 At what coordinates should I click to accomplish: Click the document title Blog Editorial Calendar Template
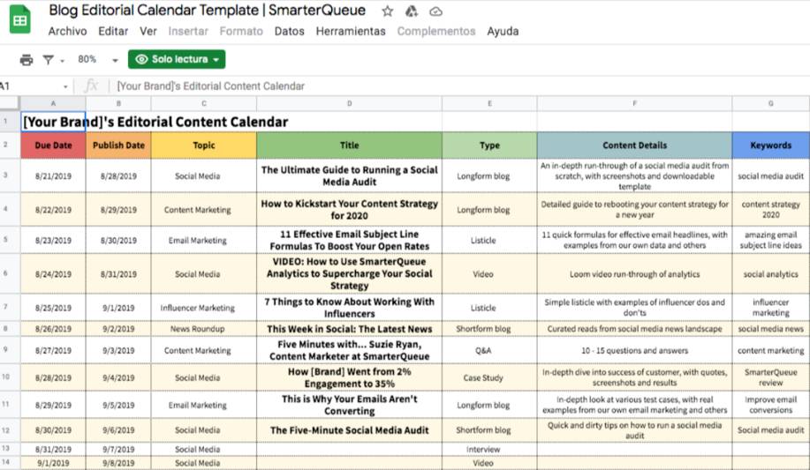click(x=208, y=11)
